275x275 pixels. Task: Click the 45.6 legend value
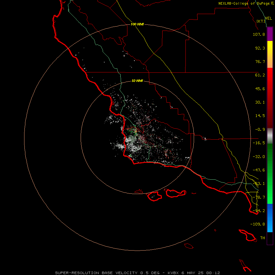[x=260, y=89]
